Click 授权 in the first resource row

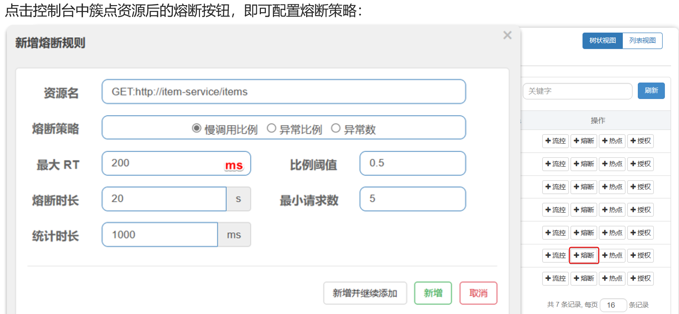[640, 141]
